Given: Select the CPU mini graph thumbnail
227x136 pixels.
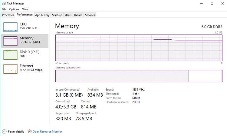Looking at the screenshot, I should (x=10, y=27).
